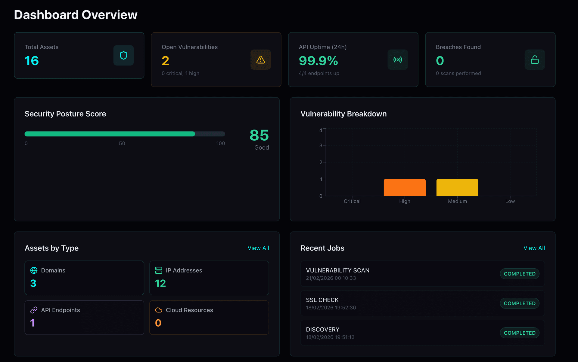
Task: Select the broadcast icon on API Uptime card
Action: [x=397, y=59]
